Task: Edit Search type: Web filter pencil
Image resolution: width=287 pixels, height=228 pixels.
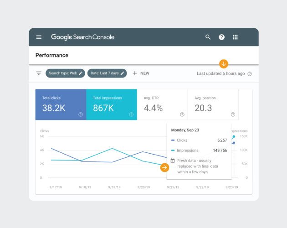Action: coord(81,73)
